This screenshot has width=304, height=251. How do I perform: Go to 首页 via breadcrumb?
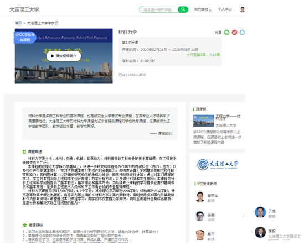[18, 23]
